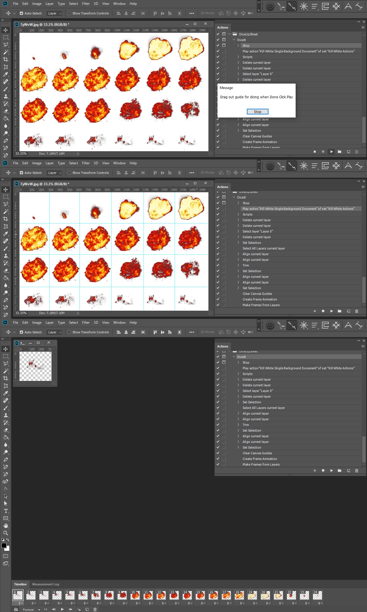This screenshot has width=367, height=612.
Task: Select the Curvature Pen tool
Action: pyautogui.click(x=6, y=481)
